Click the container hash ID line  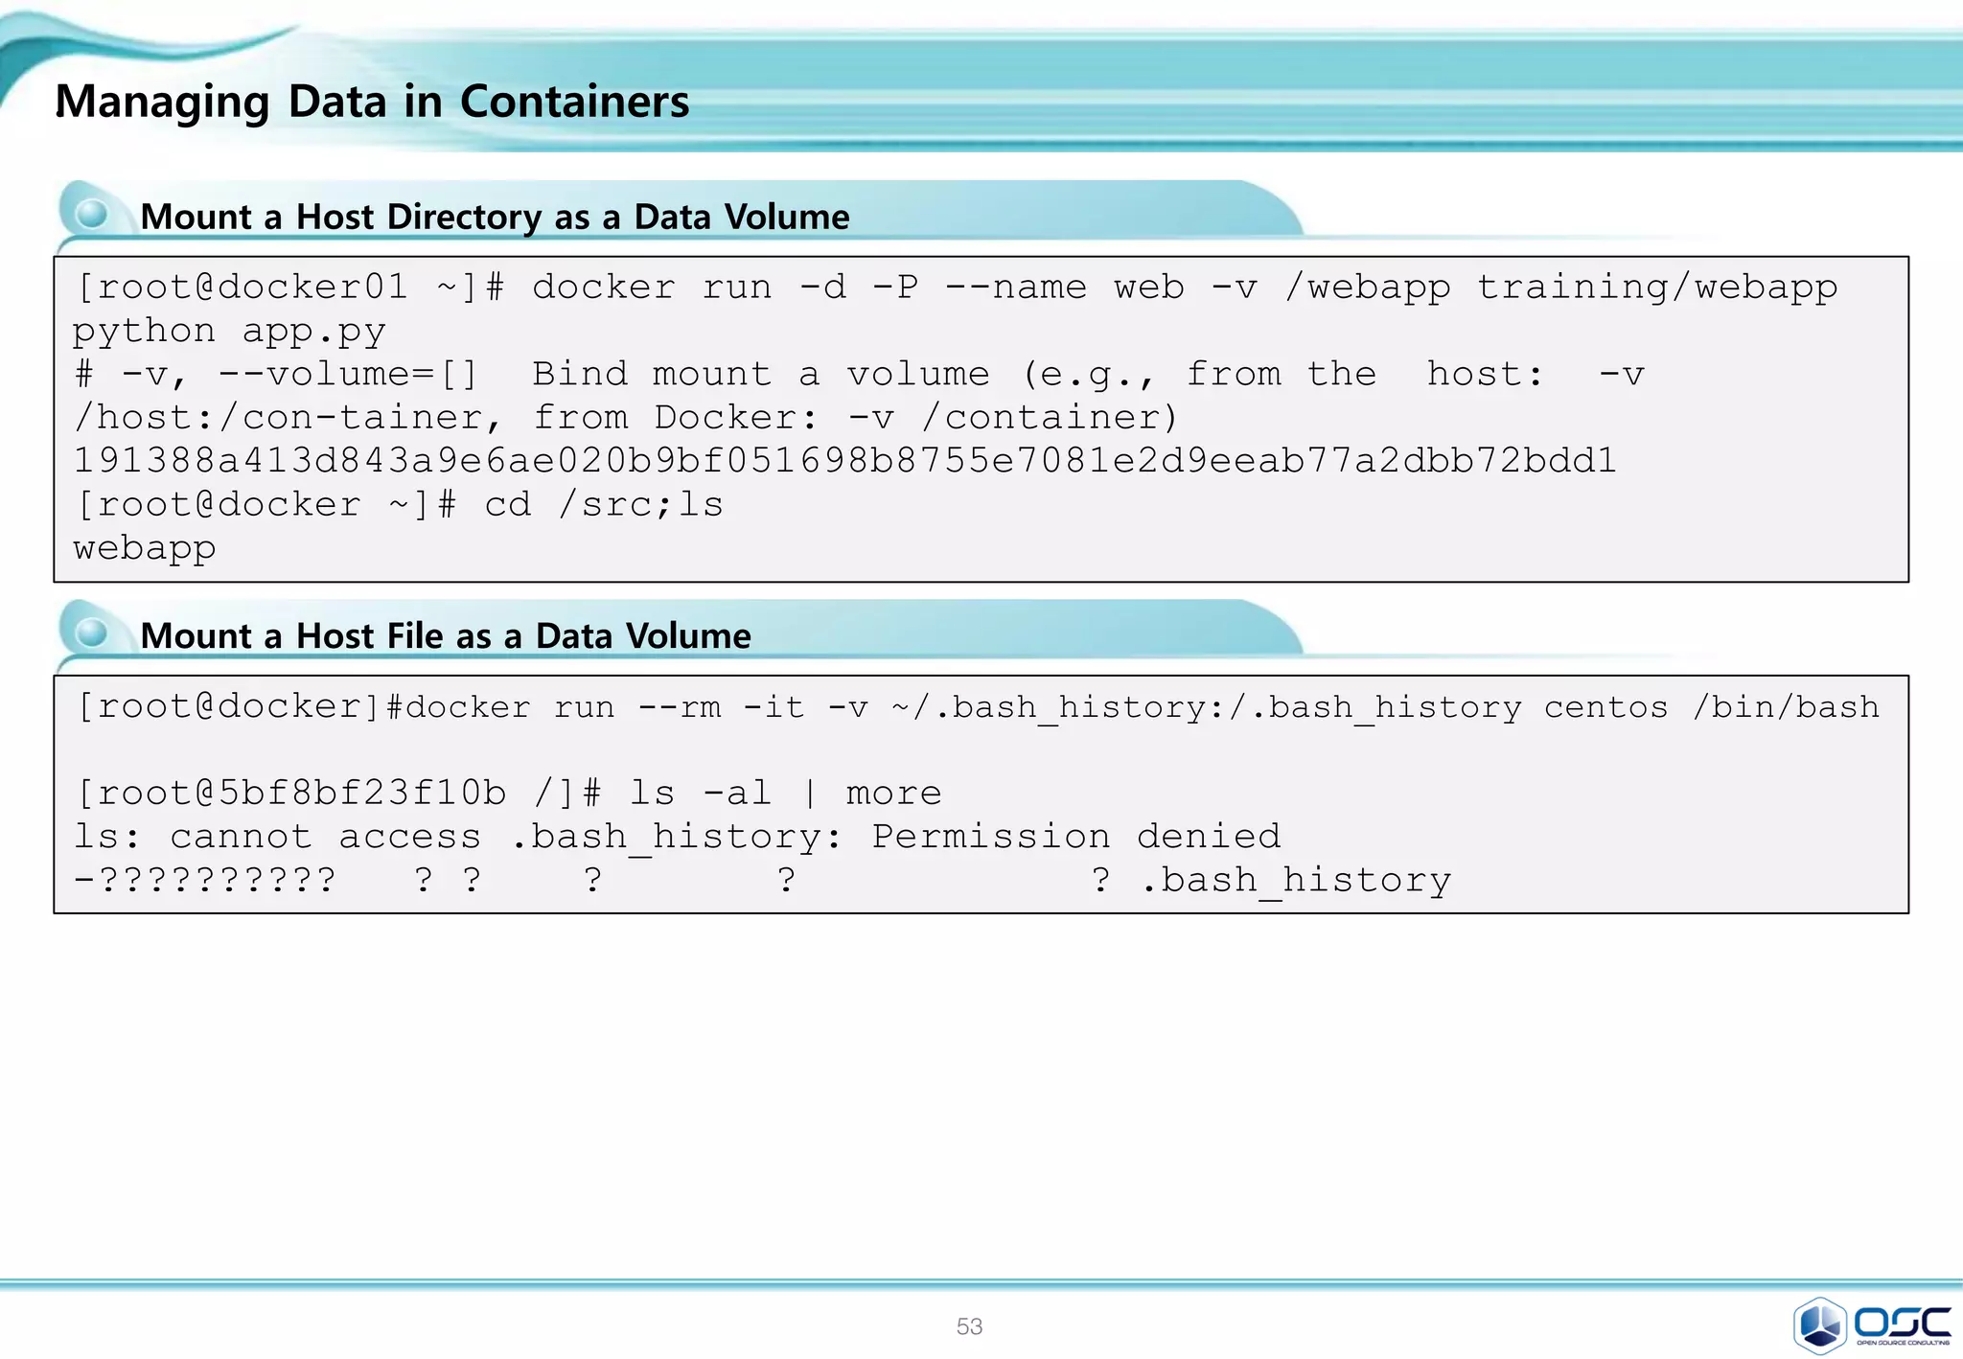[x=843, y=461]
